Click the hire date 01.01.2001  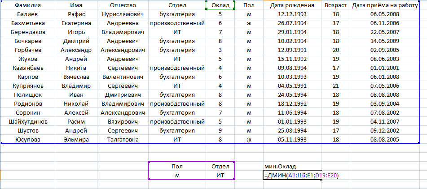[x=385, y=68]
